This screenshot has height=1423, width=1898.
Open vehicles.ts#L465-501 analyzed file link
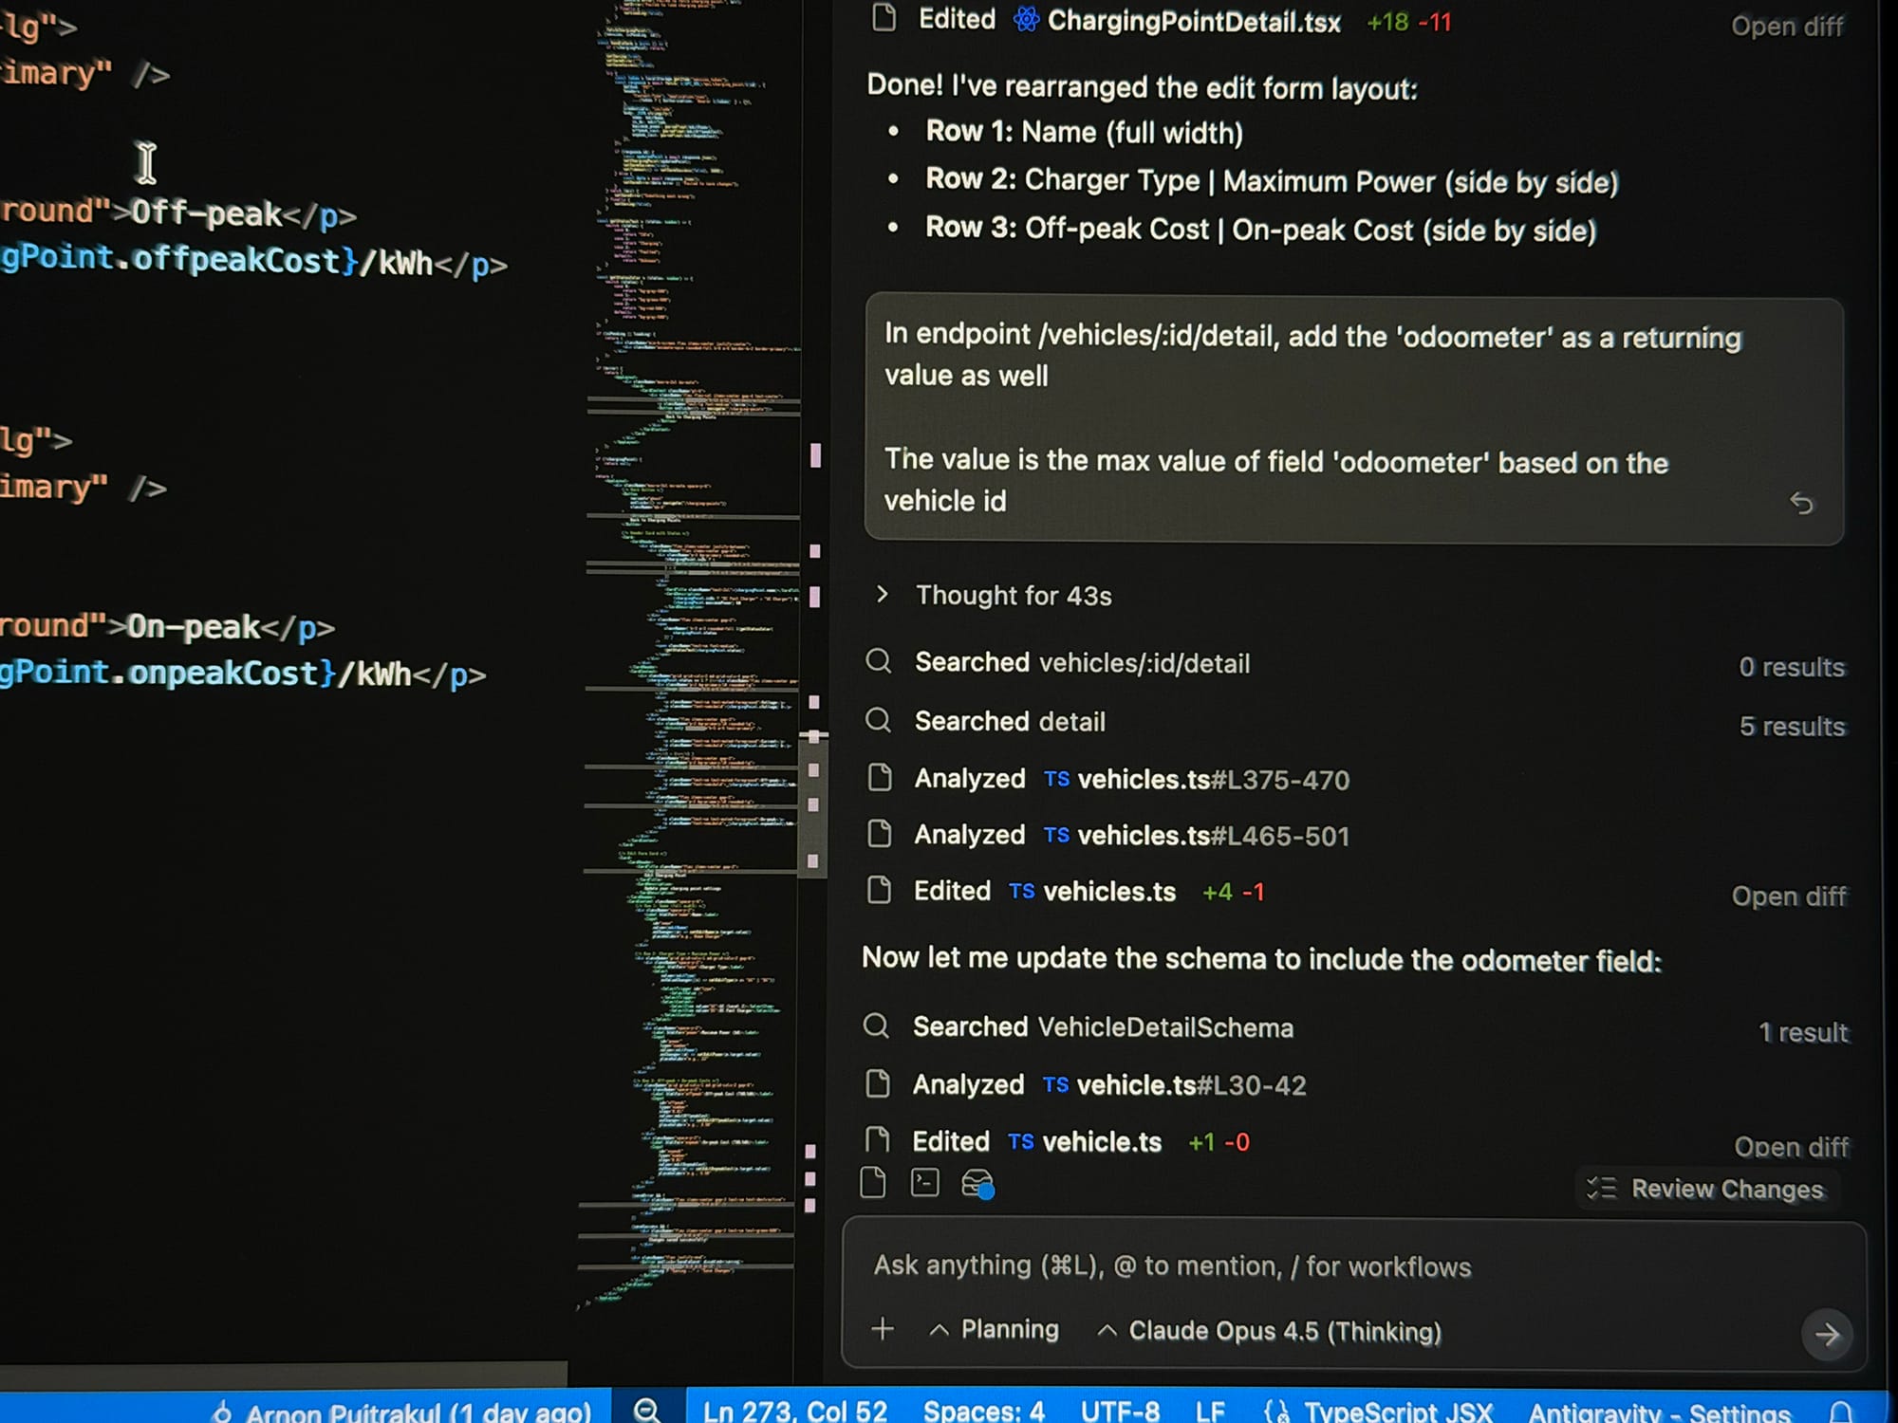click(1213, 836)
